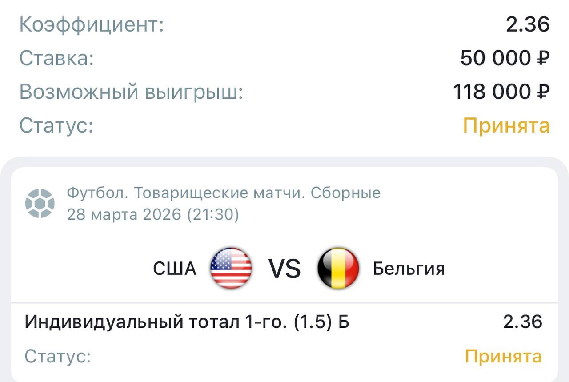This screenshot has width=569, height=382.
Task: Click the VS text between the flags
Action: 284,269
